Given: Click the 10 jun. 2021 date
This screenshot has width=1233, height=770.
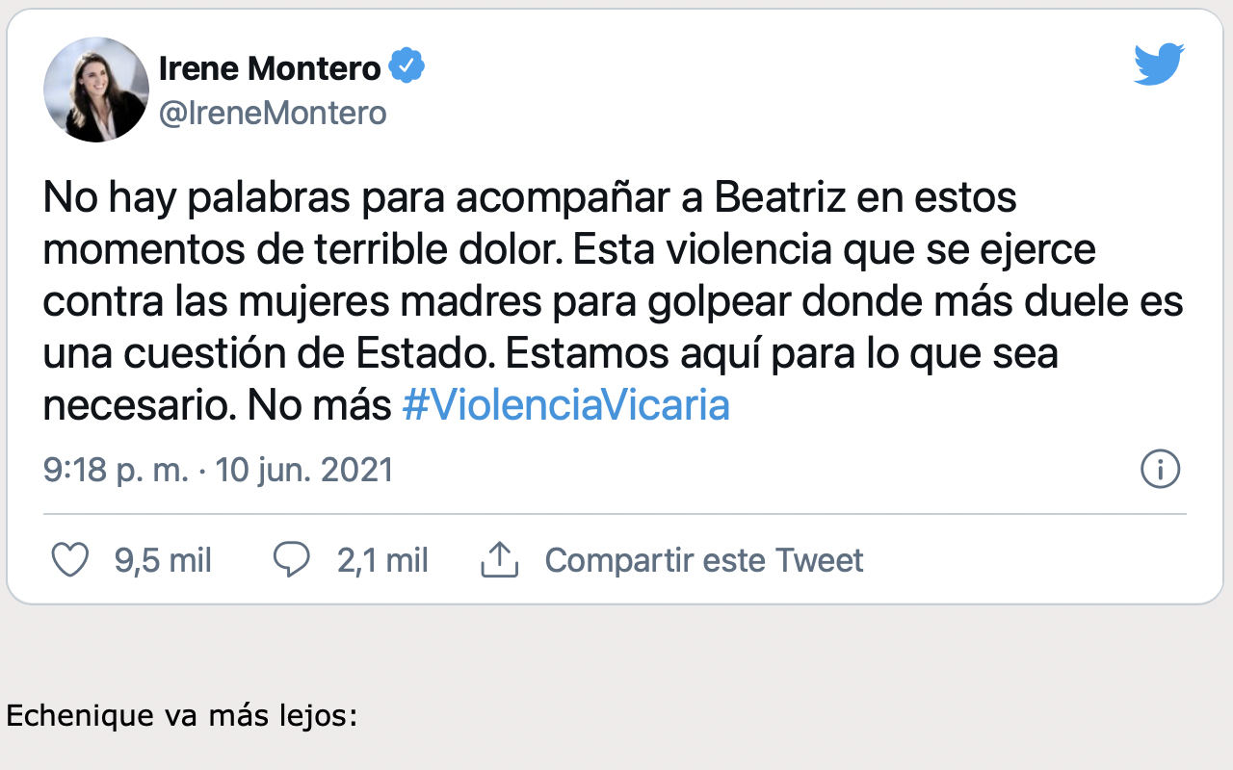Looking at the screenshot, I should pyautogui.click(x=304, y=470).
